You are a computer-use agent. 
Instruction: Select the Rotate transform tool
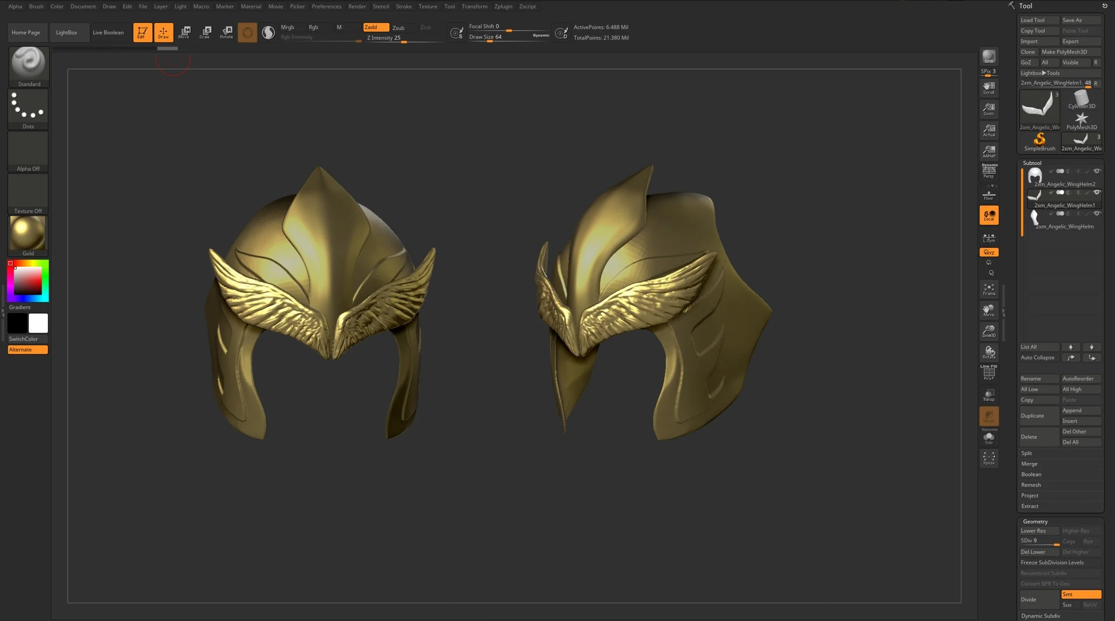click(x=226, y=32)
